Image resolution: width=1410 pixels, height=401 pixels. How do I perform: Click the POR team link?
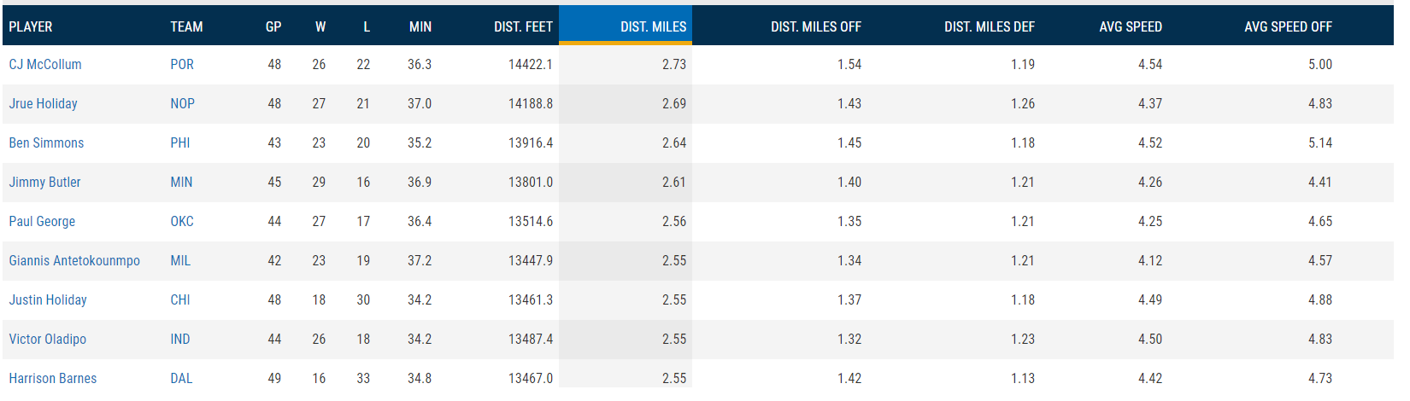(182, 65)
